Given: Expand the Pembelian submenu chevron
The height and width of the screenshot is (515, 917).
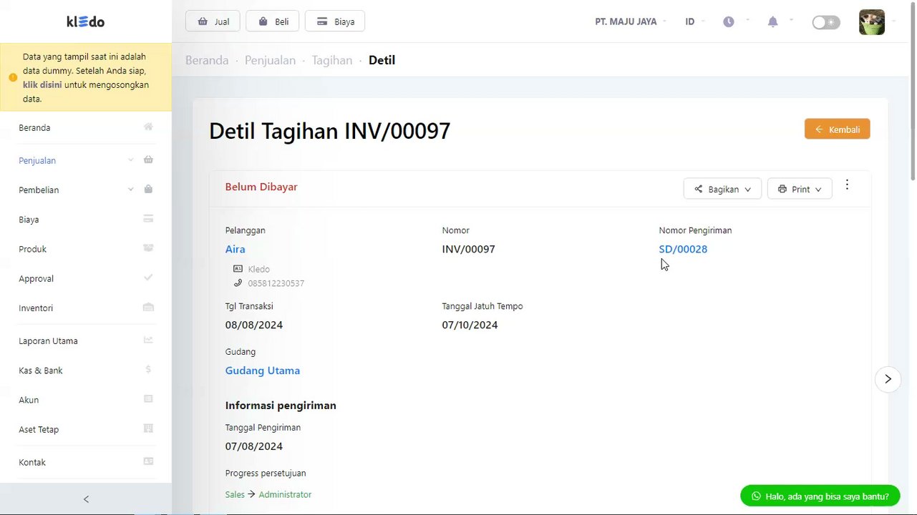Looking at the screenshot, I should [130, 190].
